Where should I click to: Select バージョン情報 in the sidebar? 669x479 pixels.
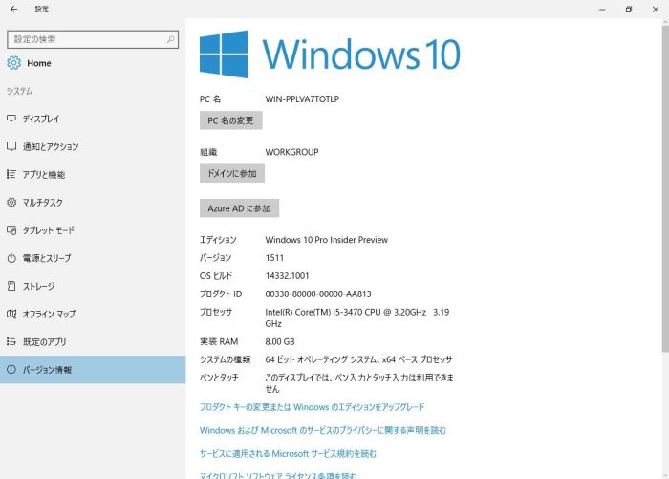click(x=48, y=370)
